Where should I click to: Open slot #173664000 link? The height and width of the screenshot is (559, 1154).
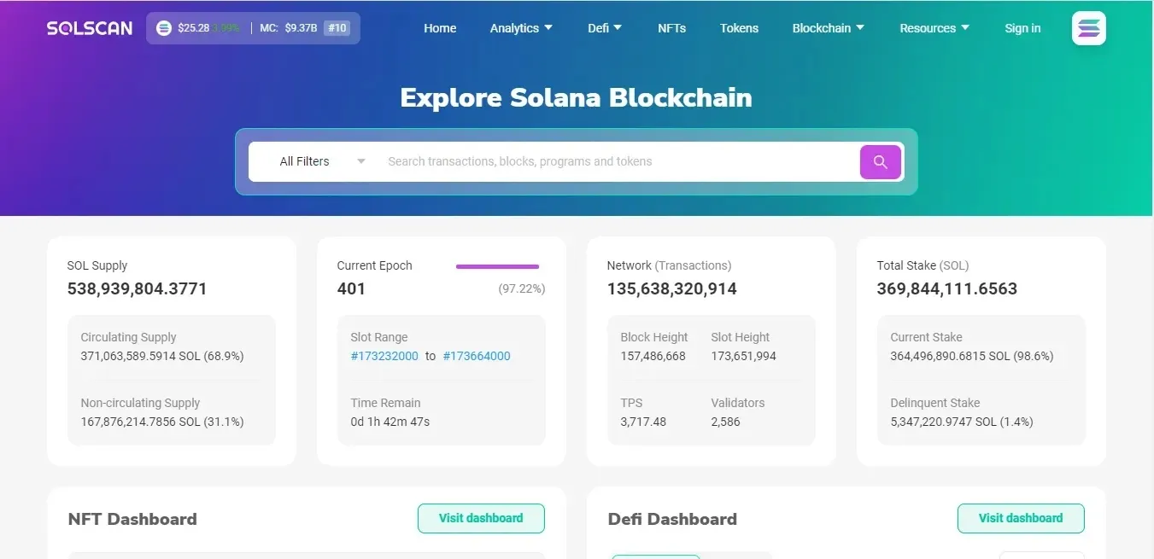[477, 356]
